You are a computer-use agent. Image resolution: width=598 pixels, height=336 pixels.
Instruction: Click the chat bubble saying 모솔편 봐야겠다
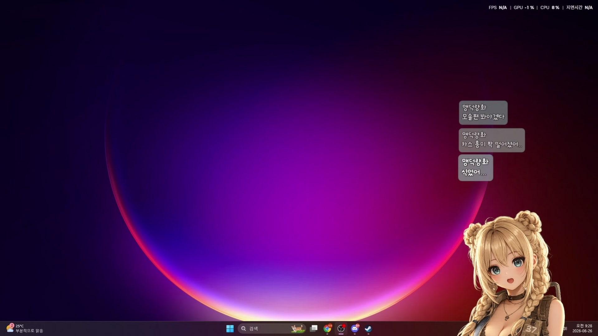tap(483, 113)
